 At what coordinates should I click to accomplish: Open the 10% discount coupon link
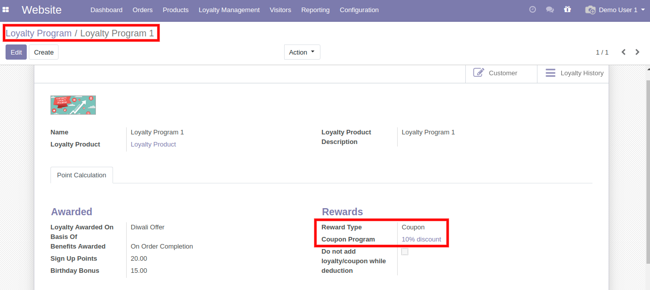click(421, 239)
